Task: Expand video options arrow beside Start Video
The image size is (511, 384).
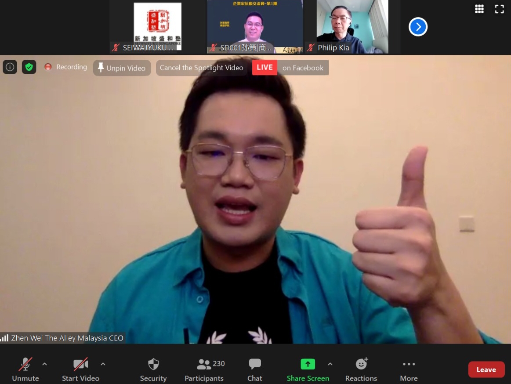Action: click(103, 364)
